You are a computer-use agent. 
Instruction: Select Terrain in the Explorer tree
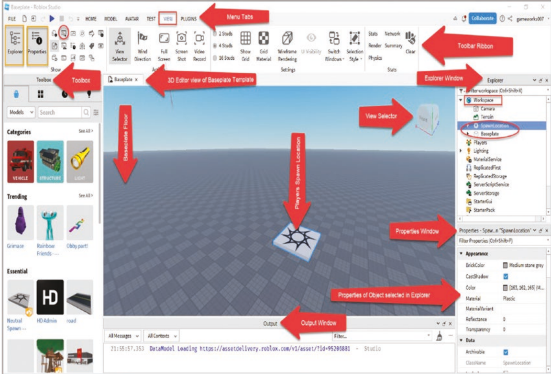click(487, 117)
